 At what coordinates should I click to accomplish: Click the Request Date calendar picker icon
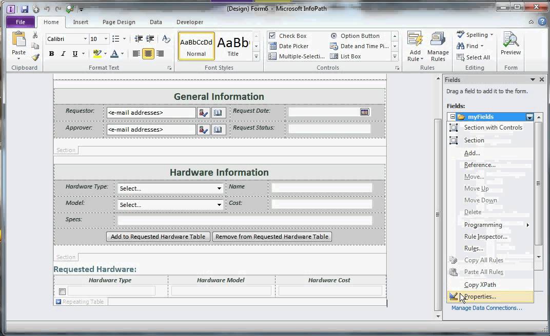pos(364,112)
